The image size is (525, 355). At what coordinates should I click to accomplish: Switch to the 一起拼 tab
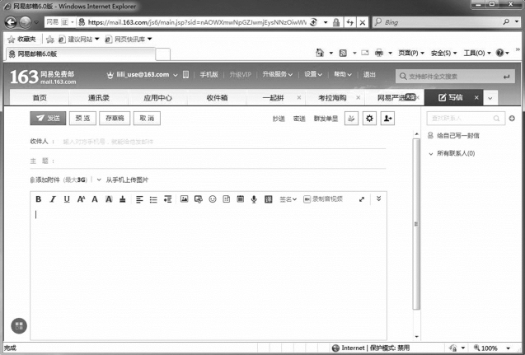click(274, 98)
